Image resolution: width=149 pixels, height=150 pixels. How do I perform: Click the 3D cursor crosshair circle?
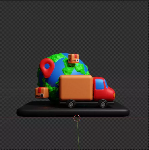pos(77,118)
